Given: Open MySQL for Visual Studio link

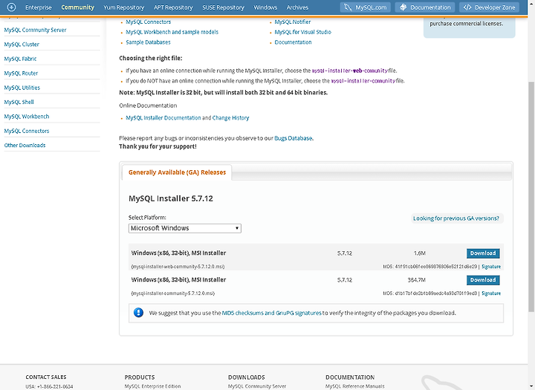Looking at the screenshot, I should coord(303,32).
